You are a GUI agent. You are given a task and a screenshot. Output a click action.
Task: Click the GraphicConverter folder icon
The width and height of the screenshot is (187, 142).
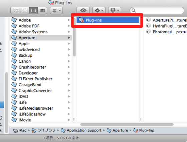[14, 91]
